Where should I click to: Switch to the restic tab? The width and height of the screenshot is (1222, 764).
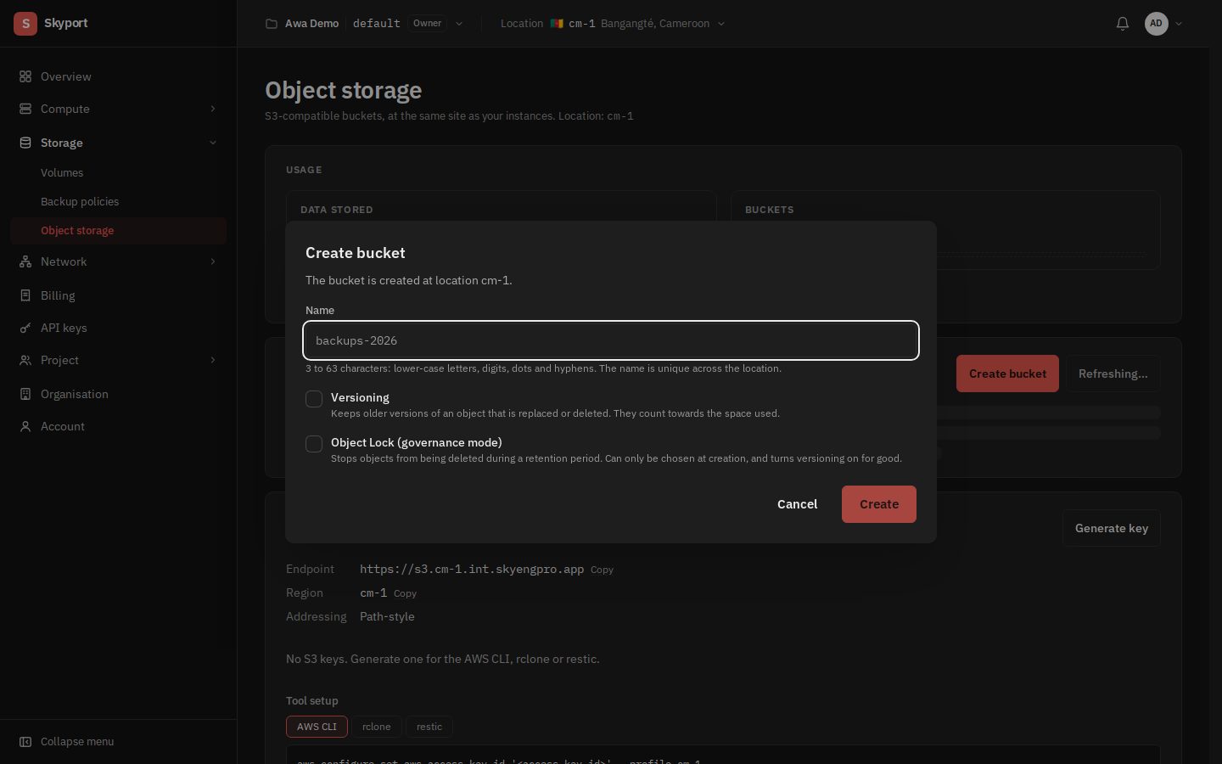click(429, 727)
